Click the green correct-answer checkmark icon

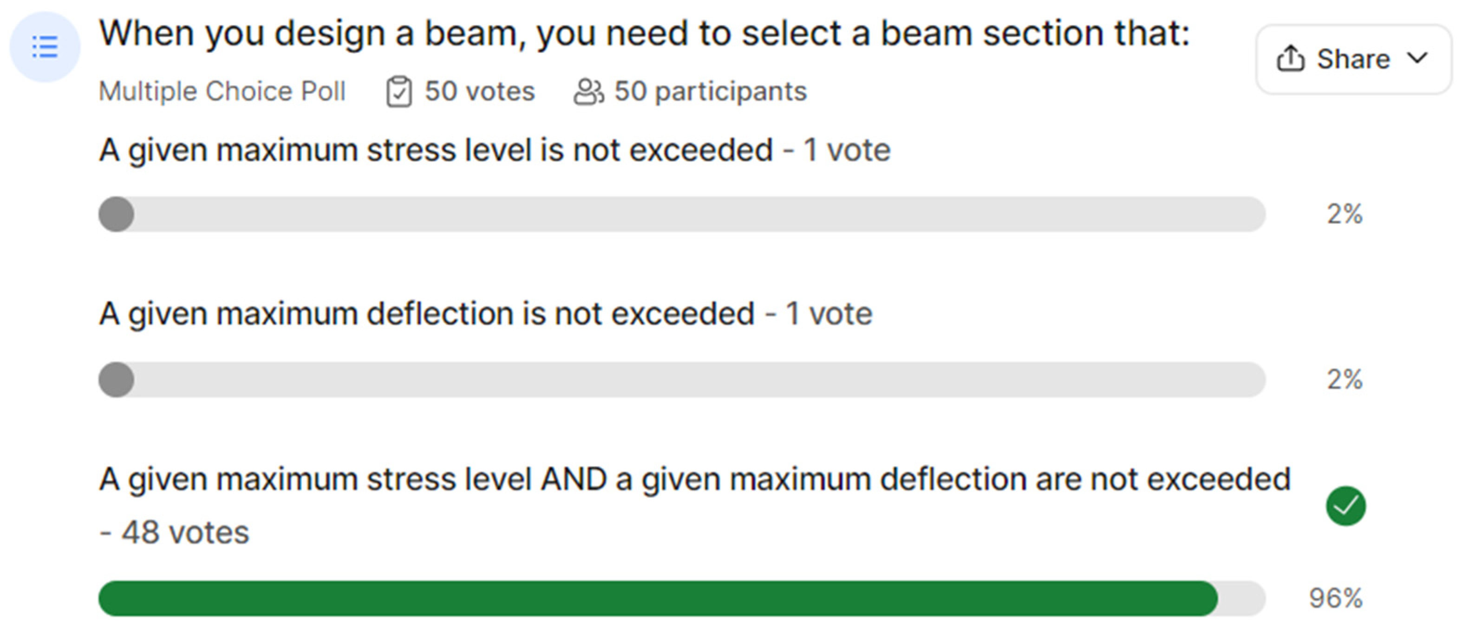[1345, 506]
